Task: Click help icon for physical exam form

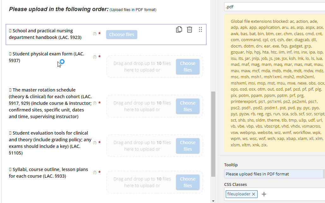Action: tap(95, 57)
